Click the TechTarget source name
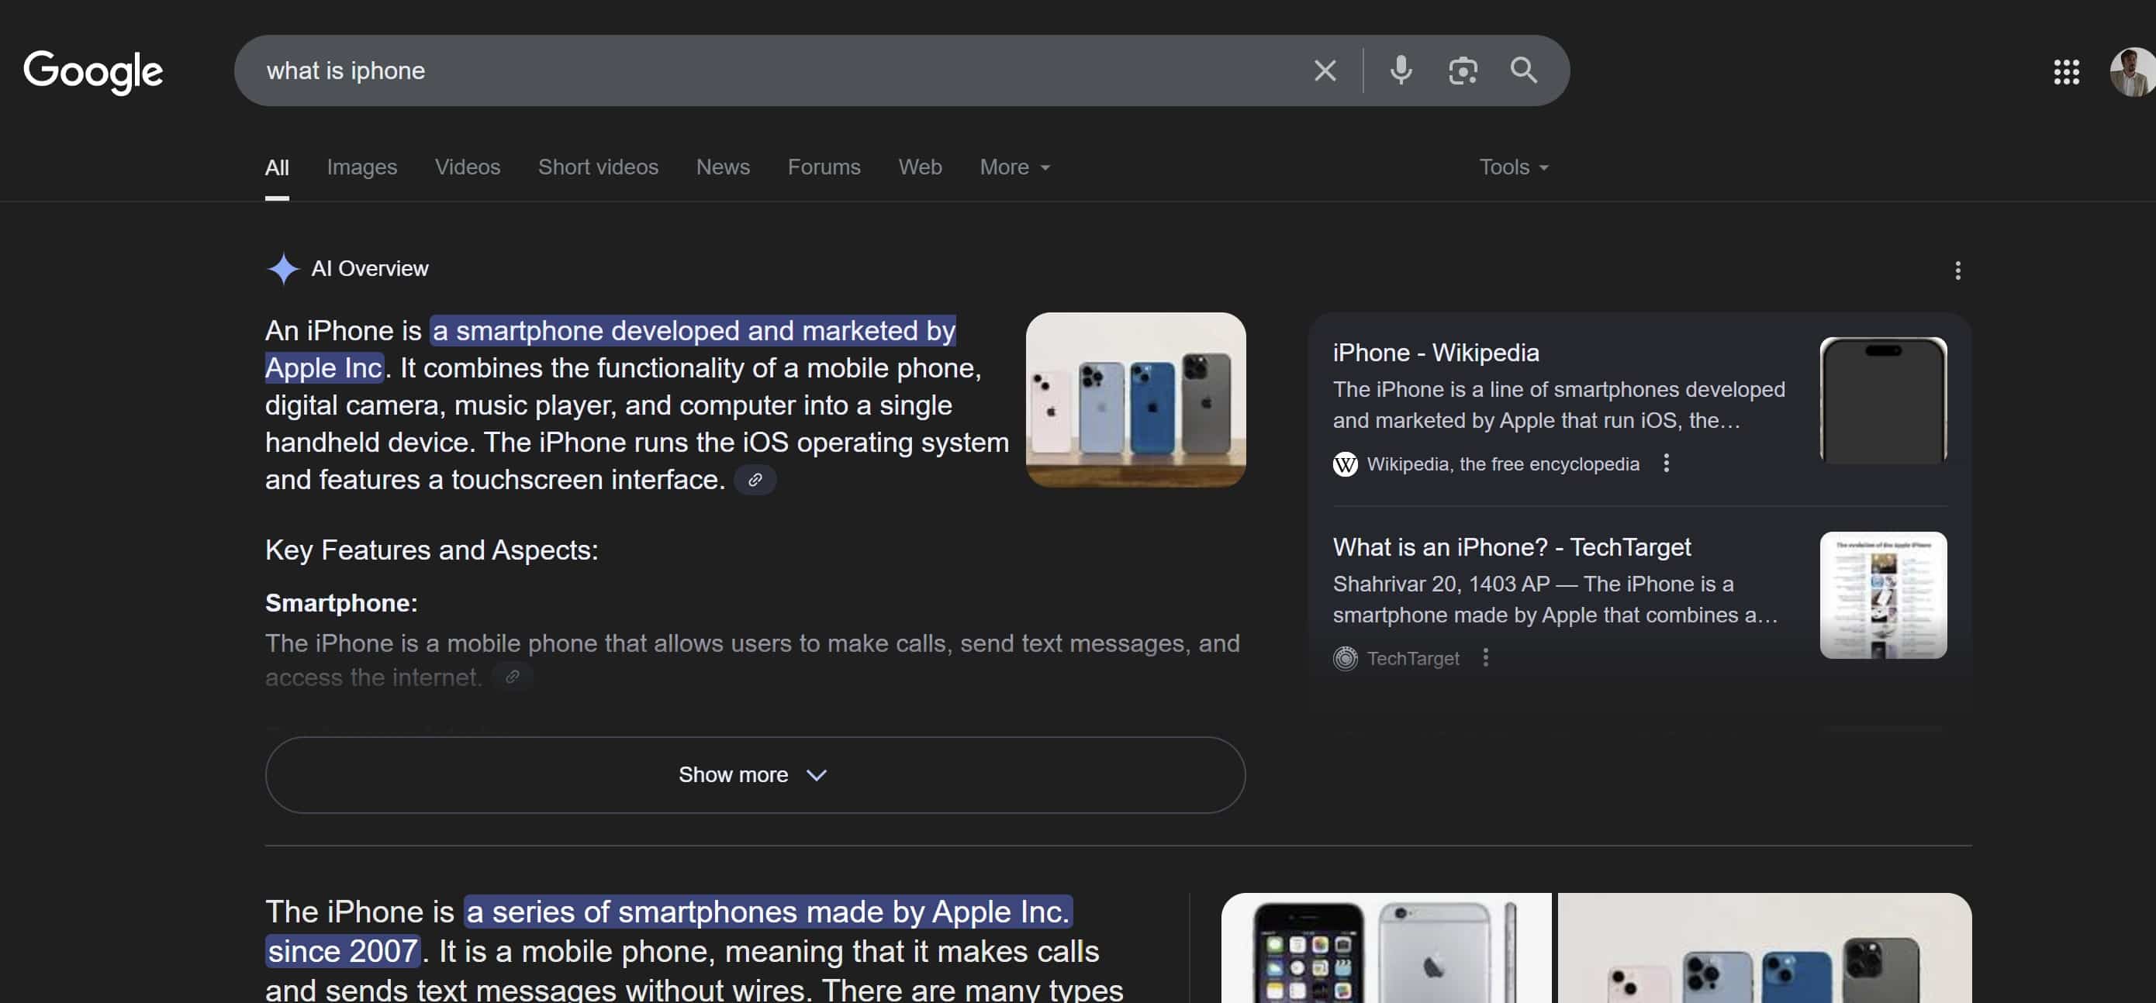2156x1003 pixels. pyautogui.click(x=1413, y=658)
